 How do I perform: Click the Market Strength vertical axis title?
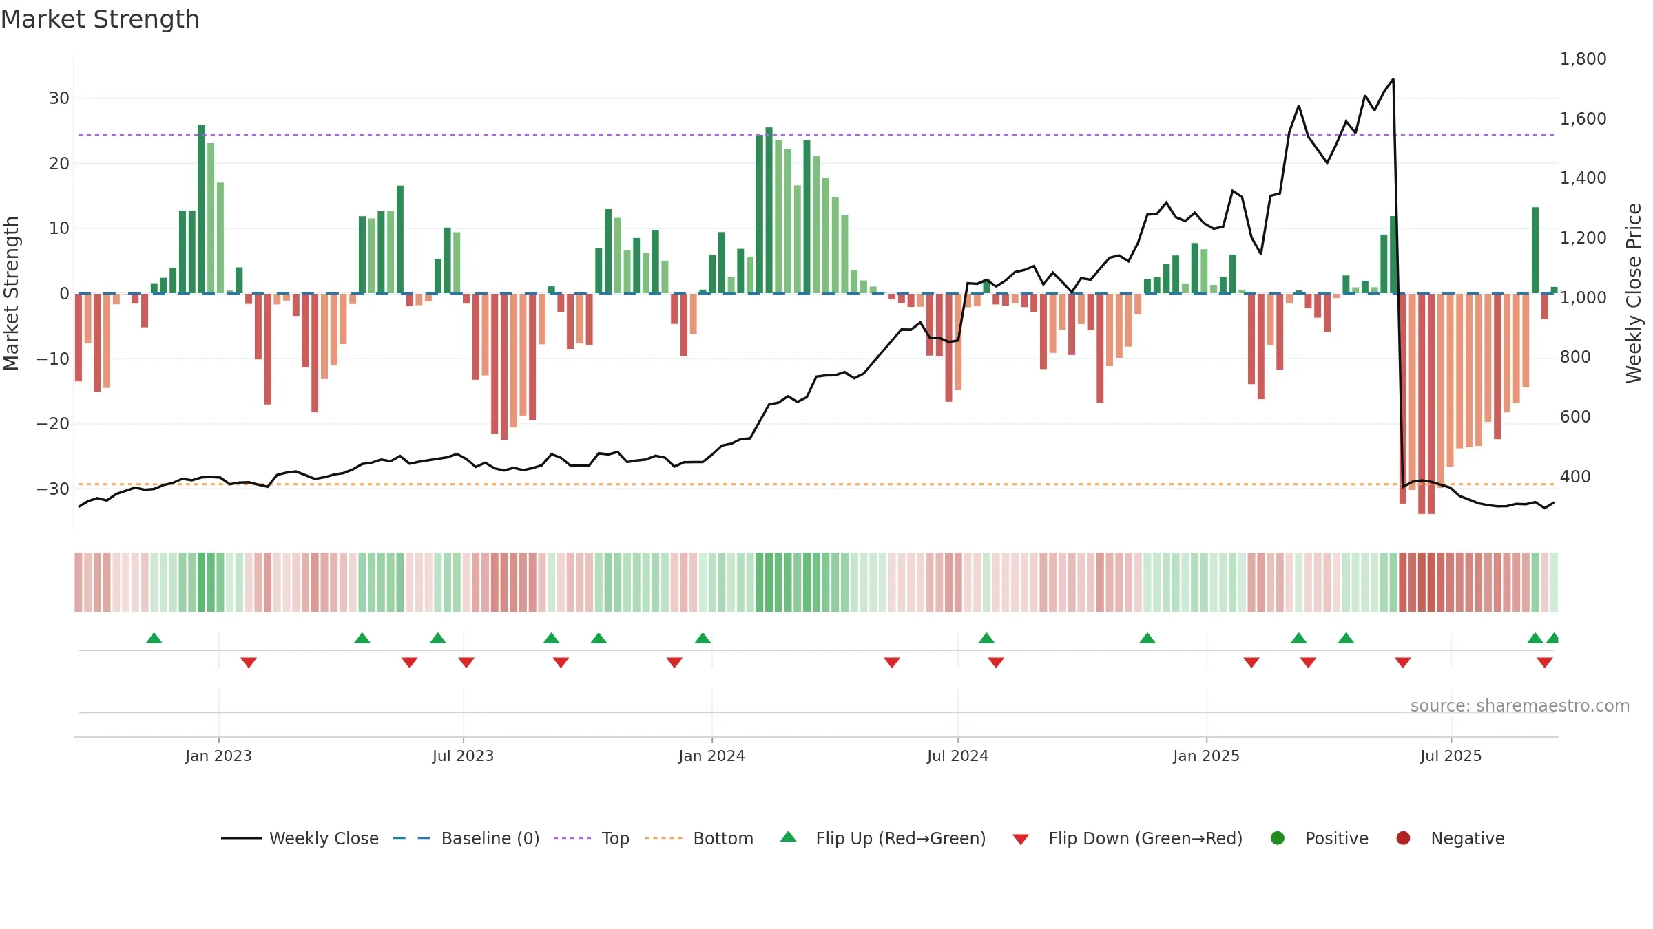pyautogui.click(x=11, y=293)
